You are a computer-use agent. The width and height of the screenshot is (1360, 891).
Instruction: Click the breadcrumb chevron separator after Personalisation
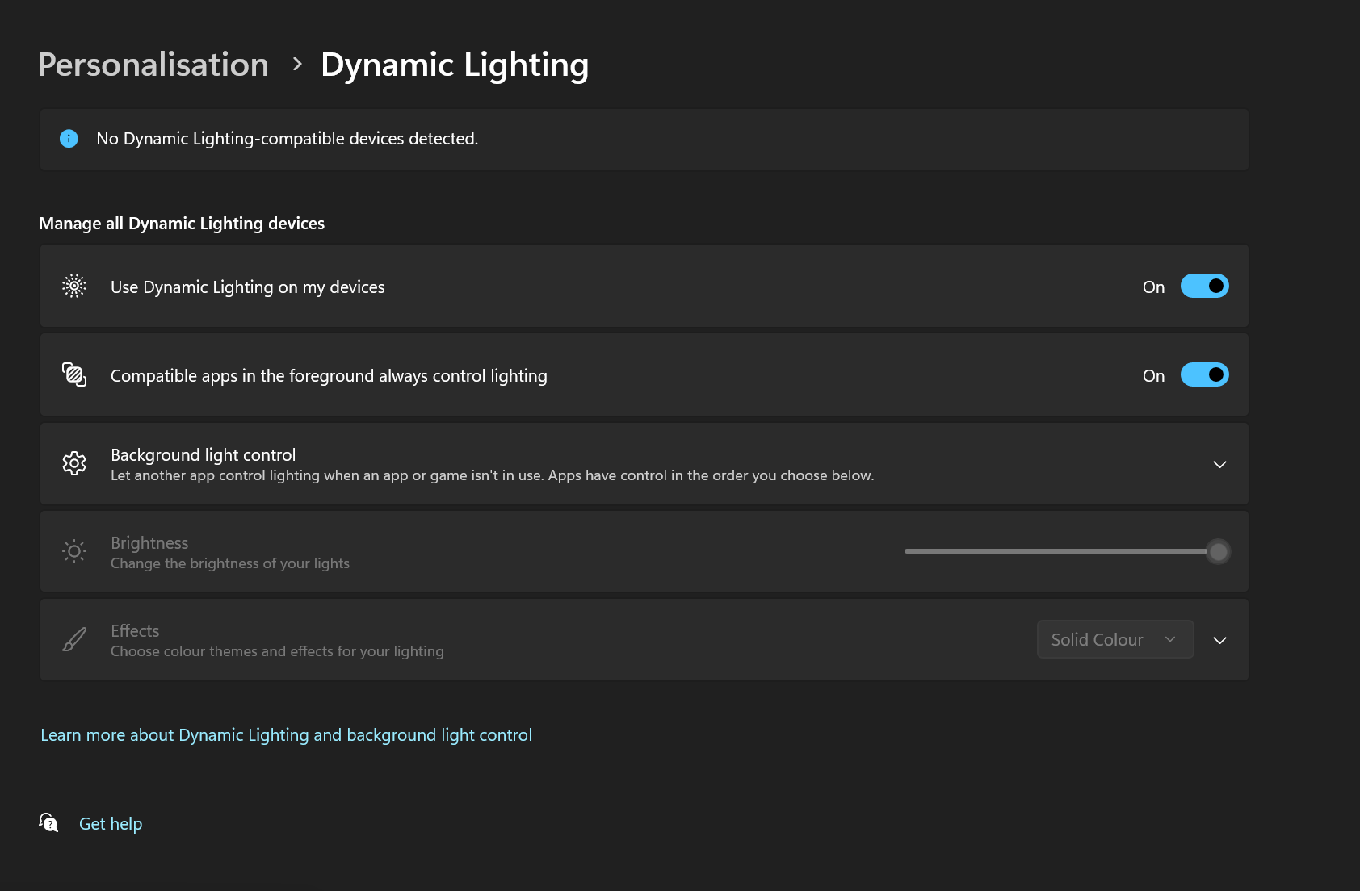[297, 64]
